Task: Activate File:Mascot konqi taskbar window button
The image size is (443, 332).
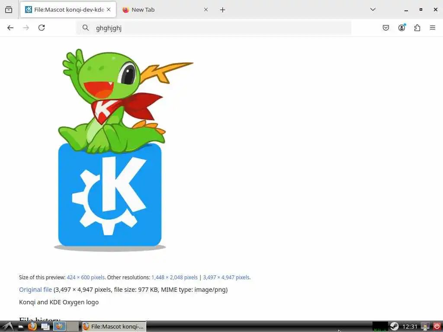Action: coord(114,327)
